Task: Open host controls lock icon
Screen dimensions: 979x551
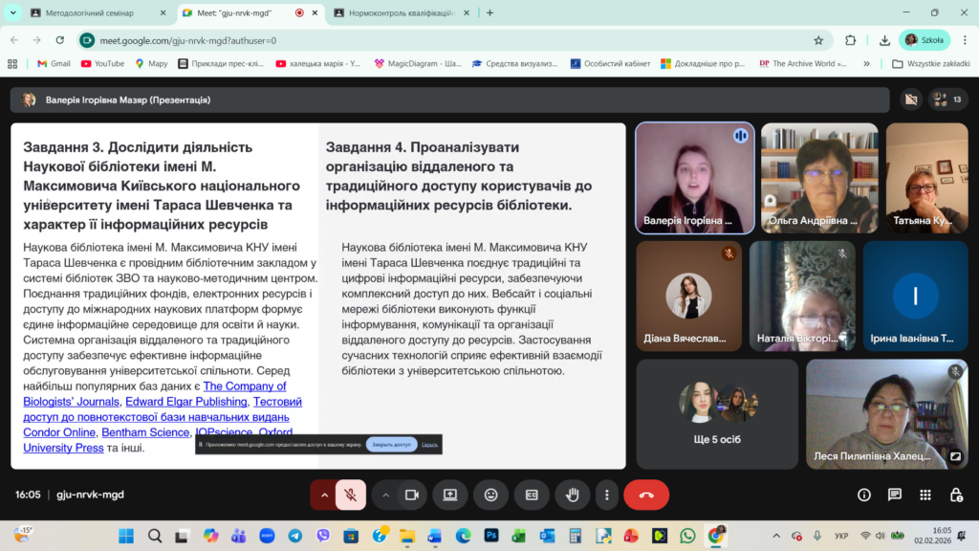Action: point(956,495)
